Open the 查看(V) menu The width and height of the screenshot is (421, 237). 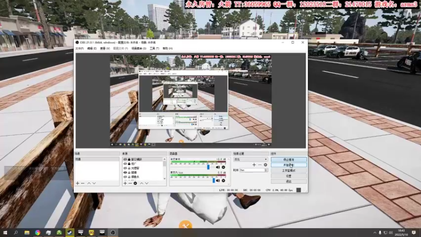105,48
